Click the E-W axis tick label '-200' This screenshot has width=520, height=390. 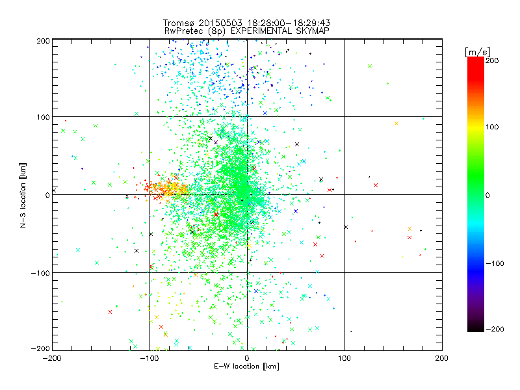click(x=52, y=358)
